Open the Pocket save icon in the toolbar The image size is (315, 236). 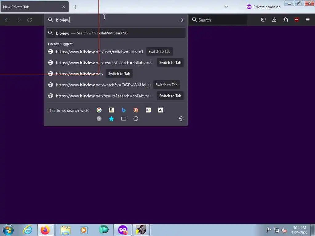tap(263, 20)
